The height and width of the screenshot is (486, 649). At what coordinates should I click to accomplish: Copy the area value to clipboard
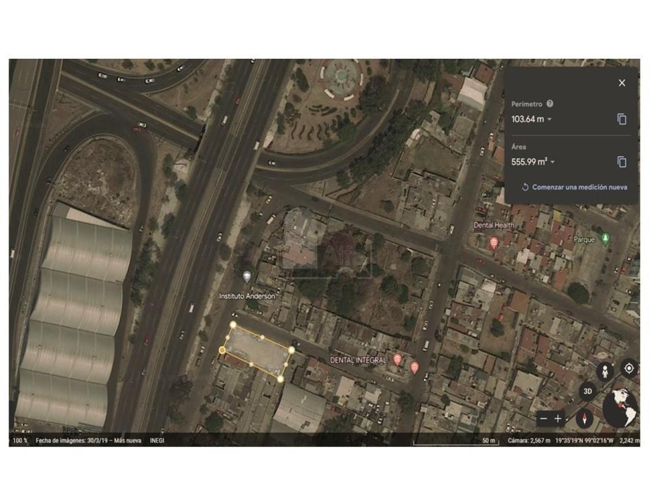pos(622,162)
